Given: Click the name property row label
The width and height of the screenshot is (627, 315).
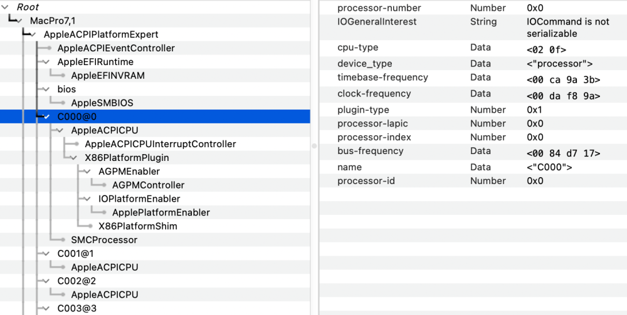Looking at the screenshot, I should (x=349, y=167).
